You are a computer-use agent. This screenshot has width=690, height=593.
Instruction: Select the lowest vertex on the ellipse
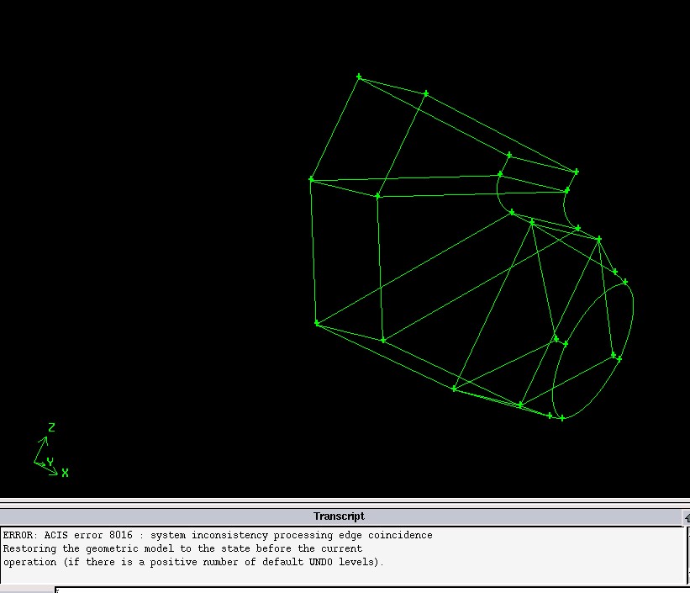click(x=562, y=418)
